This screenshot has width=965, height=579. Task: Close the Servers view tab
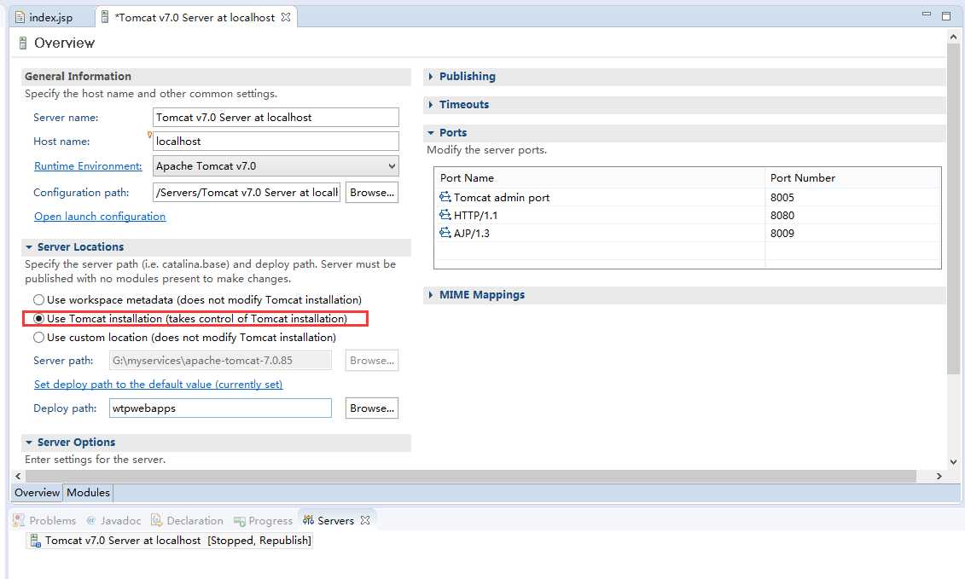(365, 520)
